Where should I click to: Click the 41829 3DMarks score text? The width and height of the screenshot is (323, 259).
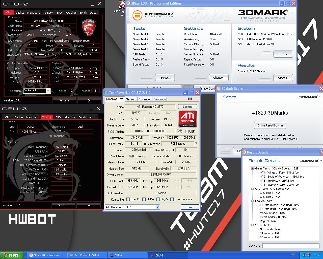click(x=270, y=113)
